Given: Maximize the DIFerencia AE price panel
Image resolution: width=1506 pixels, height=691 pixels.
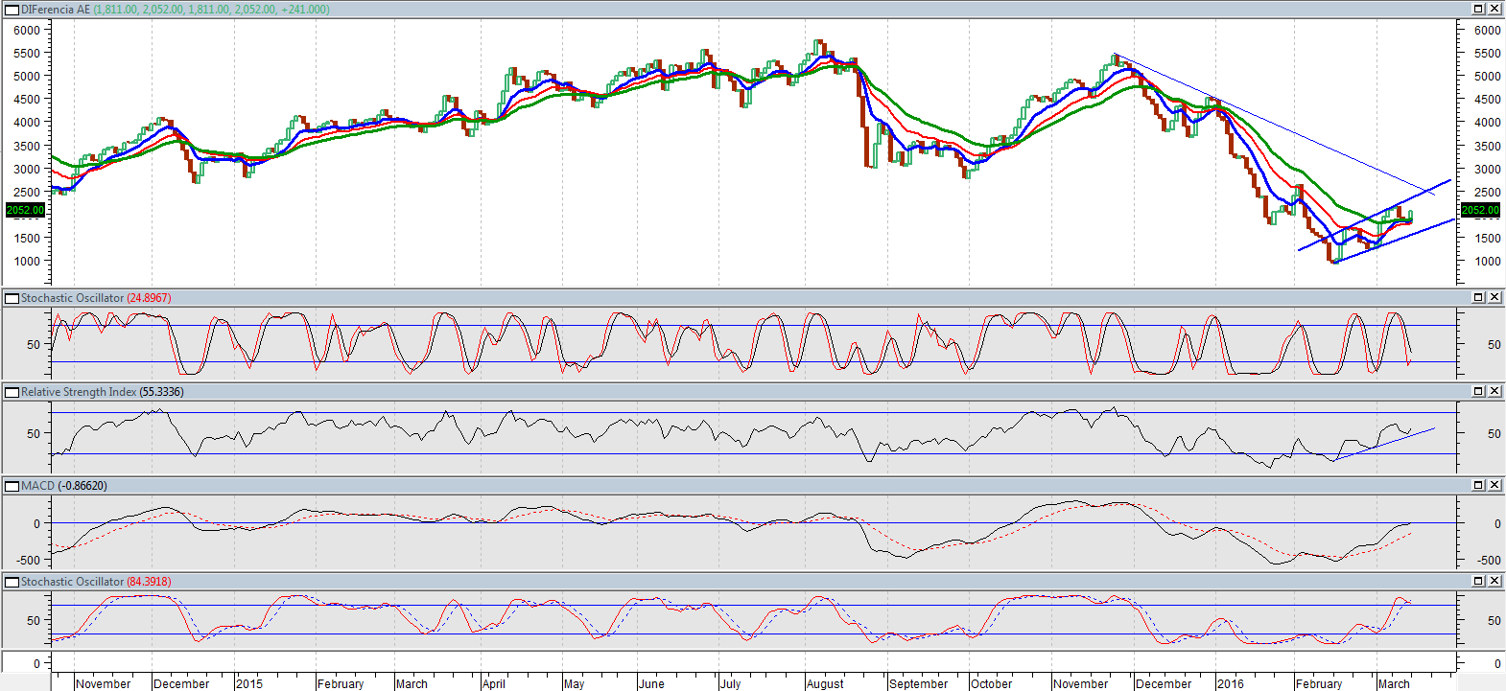Looking at the screenshot, I should (x=1478, y=9).
